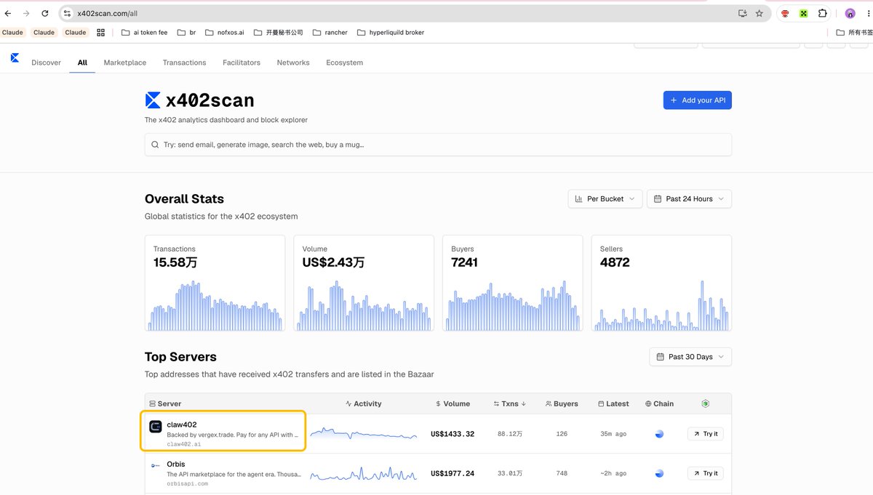Click Try it for Orbis
The height and width of the screenshot is (495, 873).
pyautogui.click(x=705, y=473)
